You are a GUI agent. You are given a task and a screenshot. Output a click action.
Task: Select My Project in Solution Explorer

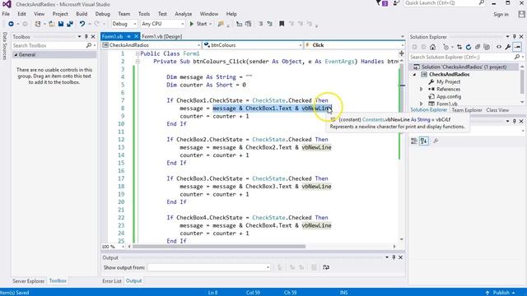448,82
